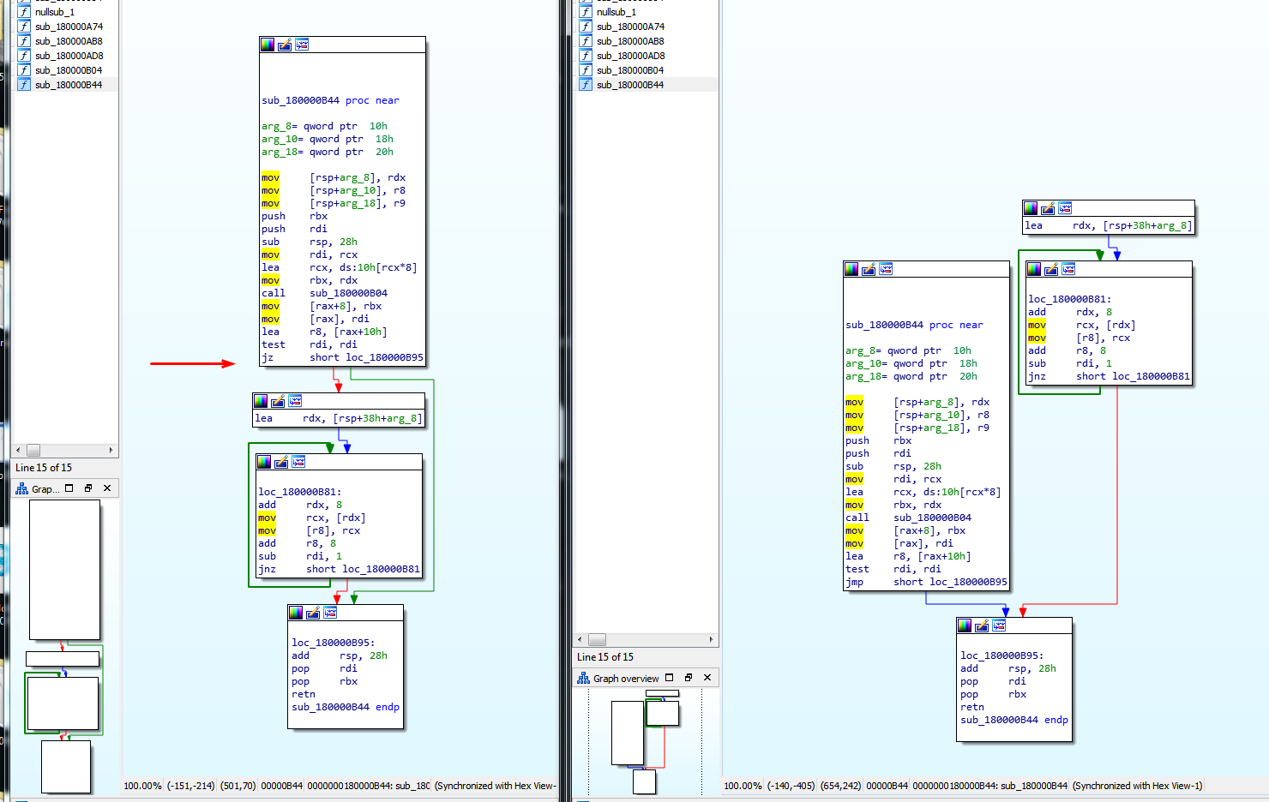Edit icon on right window's function entry block

click(x=869, y=269)
